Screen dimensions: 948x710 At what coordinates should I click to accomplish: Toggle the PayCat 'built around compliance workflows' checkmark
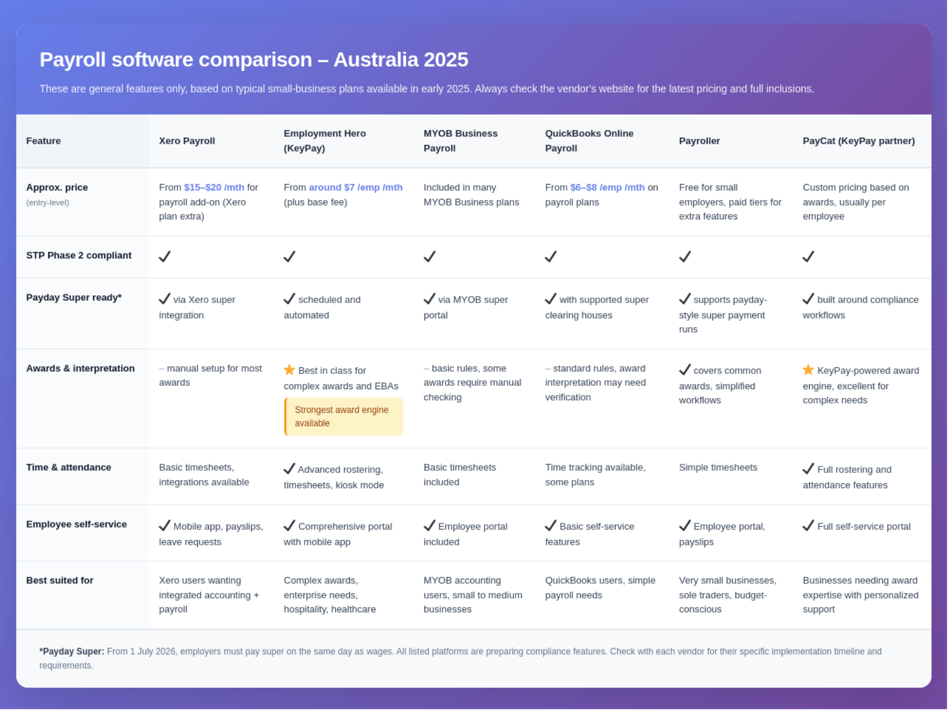click(x=808, y=299)
